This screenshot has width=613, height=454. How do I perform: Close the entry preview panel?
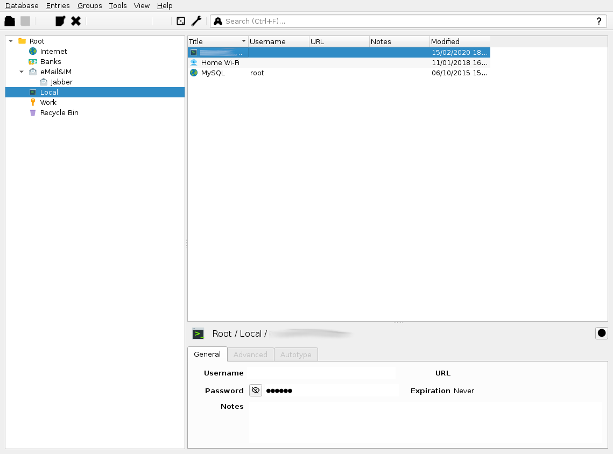601,333
